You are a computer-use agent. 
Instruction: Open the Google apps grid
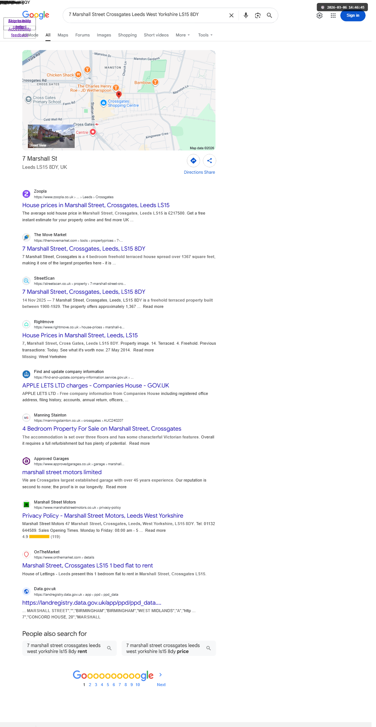click(x=333, y=16)
